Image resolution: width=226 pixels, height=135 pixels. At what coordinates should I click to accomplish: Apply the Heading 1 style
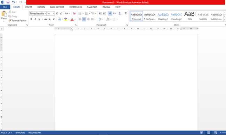(163, 16)
